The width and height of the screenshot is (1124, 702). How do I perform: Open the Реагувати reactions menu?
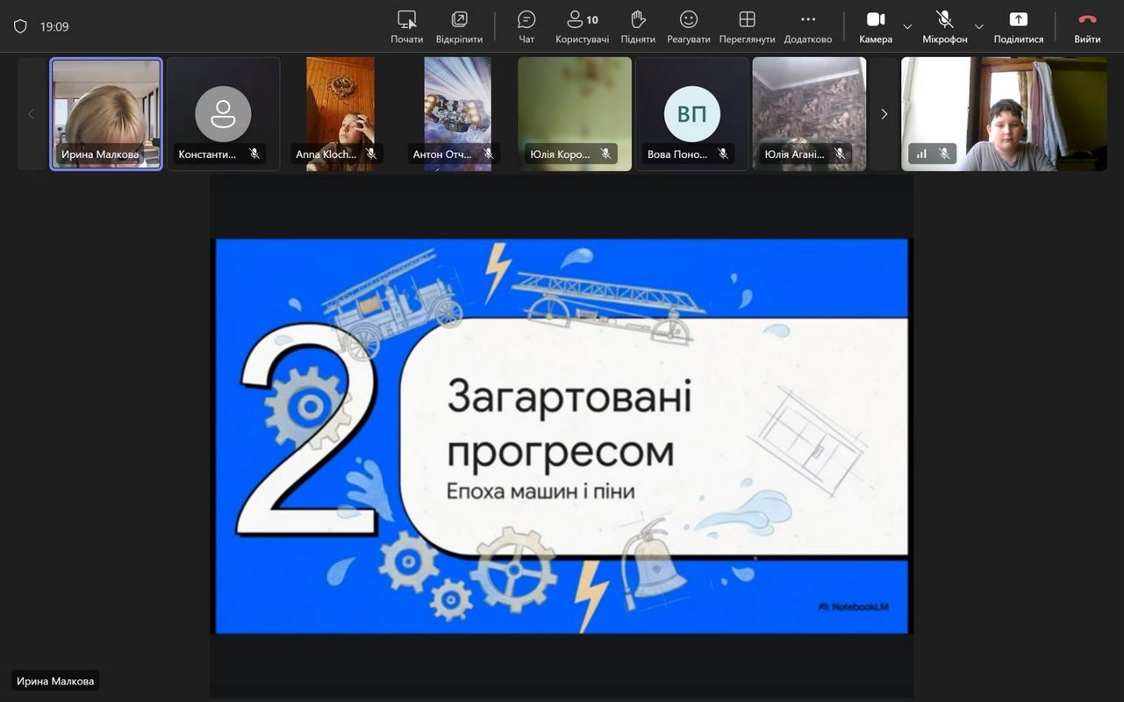point(689,26)
